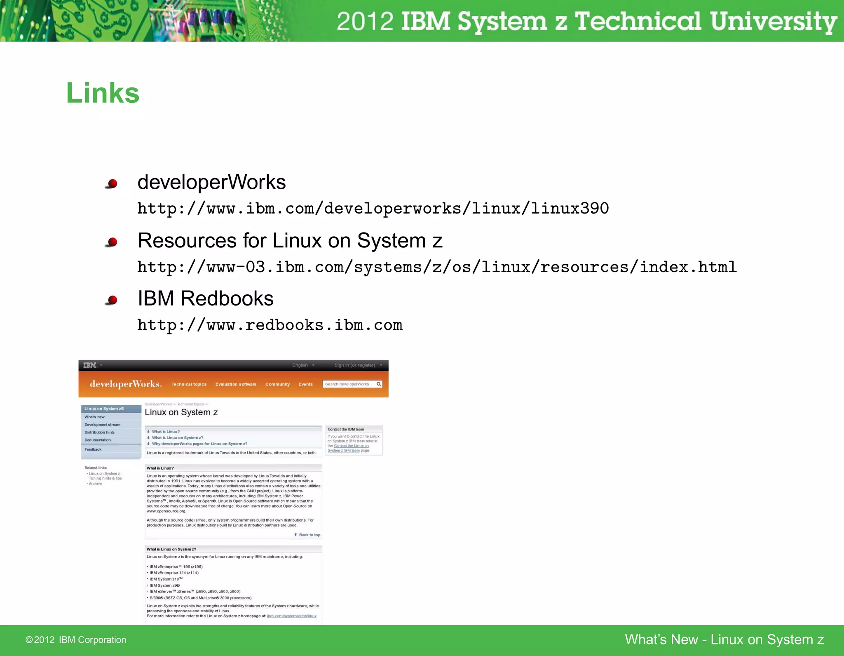Expand the dropdown arrow beside the IBM logo
Screen dimensions: 844x656
(x=101, y=365)
